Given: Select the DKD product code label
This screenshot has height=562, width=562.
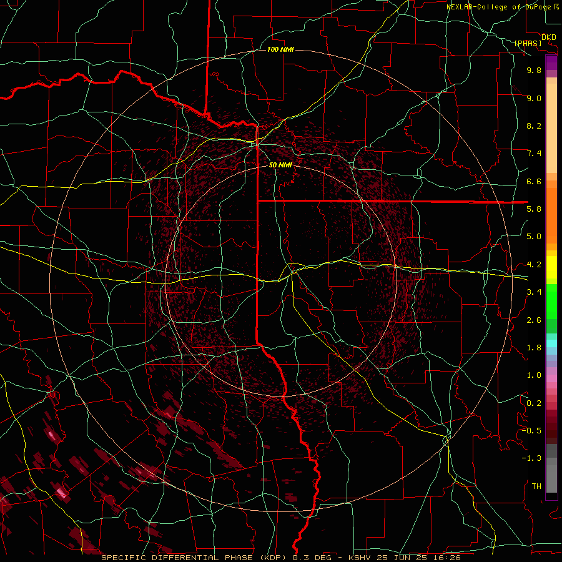Looking at the screenshot, I should tap(549, 37).
